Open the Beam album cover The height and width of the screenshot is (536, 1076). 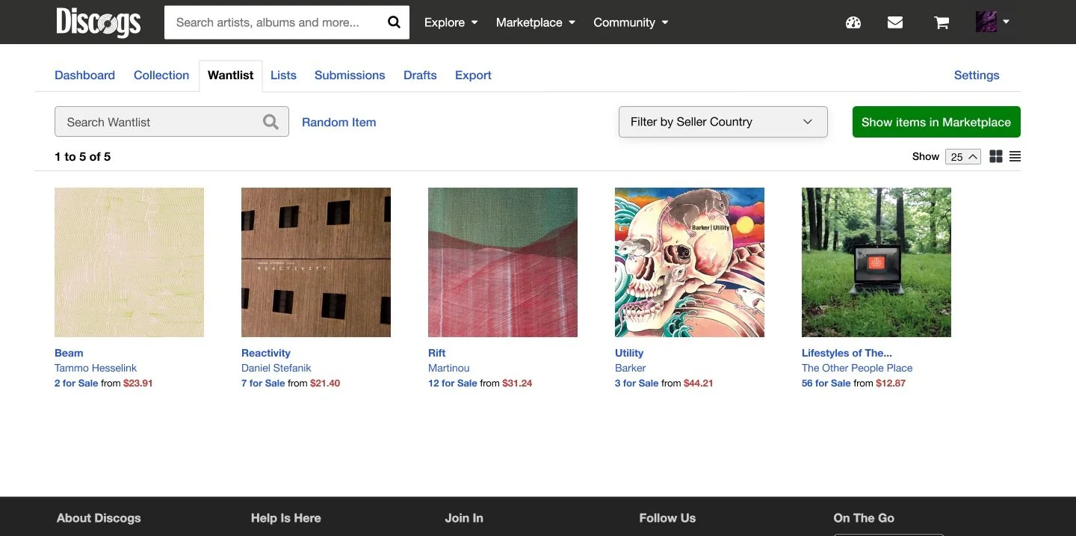tap(129, 262)
